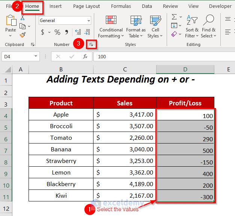Click the Format Painter brush icon
The height and width of the screenshot is (216, 235).
[23, 35]
